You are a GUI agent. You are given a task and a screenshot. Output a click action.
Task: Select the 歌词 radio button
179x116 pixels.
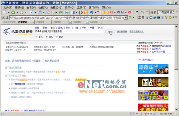(57, 37)
